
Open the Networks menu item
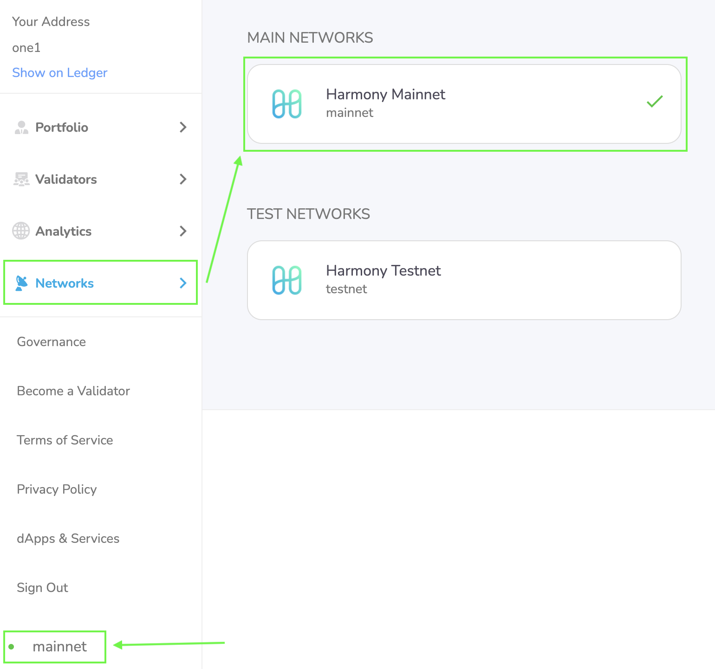click(x=101, y=283)
